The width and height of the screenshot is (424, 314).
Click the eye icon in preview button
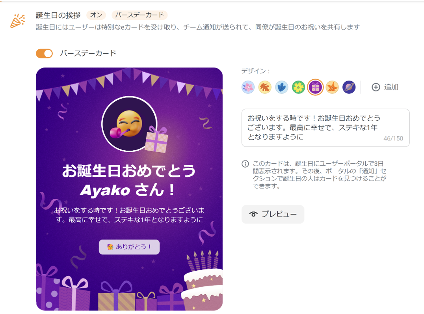coord(253,214)
